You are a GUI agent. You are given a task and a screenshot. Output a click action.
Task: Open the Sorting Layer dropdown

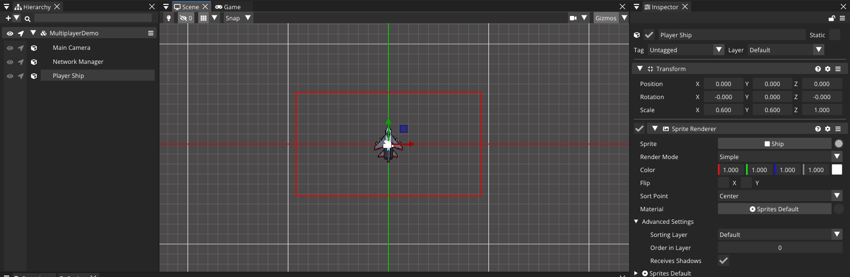click(780, 234)
